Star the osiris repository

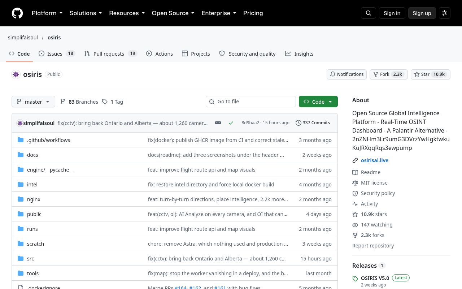431,74
